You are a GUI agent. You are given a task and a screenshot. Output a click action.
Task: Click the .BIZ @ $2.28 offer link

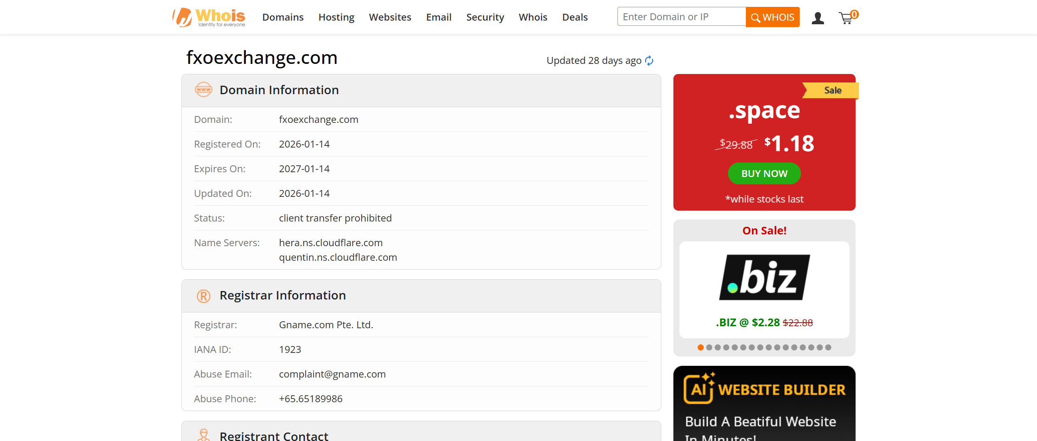tap(764, 323)
